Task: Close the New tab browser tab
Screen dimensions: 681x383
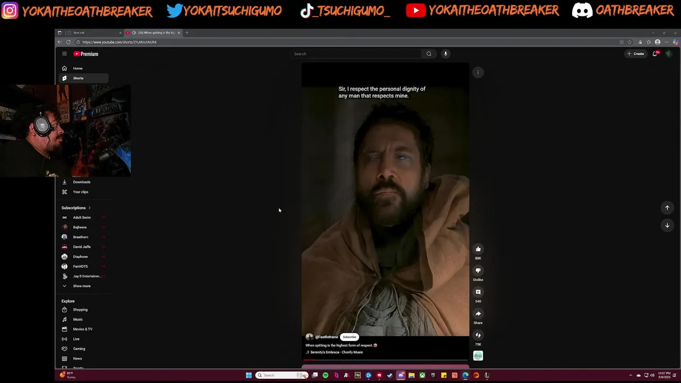Action: 120,33
